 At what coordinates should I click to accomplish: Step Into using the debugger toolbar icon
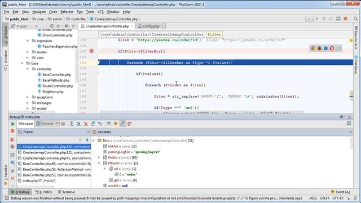[x=78, y=123]
